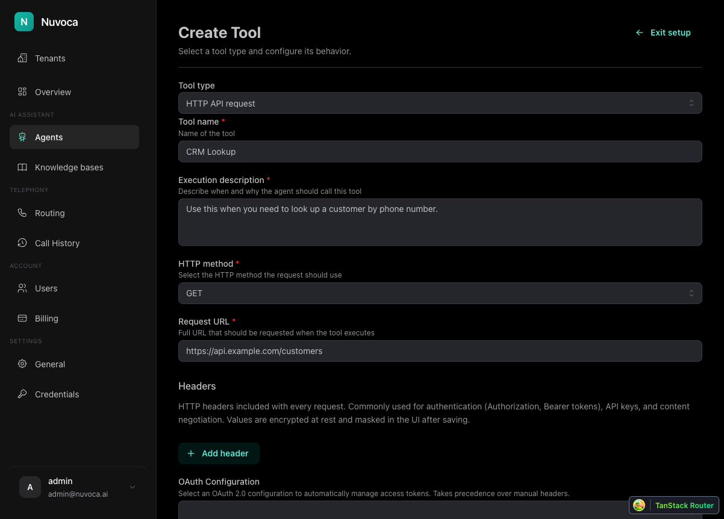
Task: Click the HTTP method label
Action: click(x=205, y=264)
